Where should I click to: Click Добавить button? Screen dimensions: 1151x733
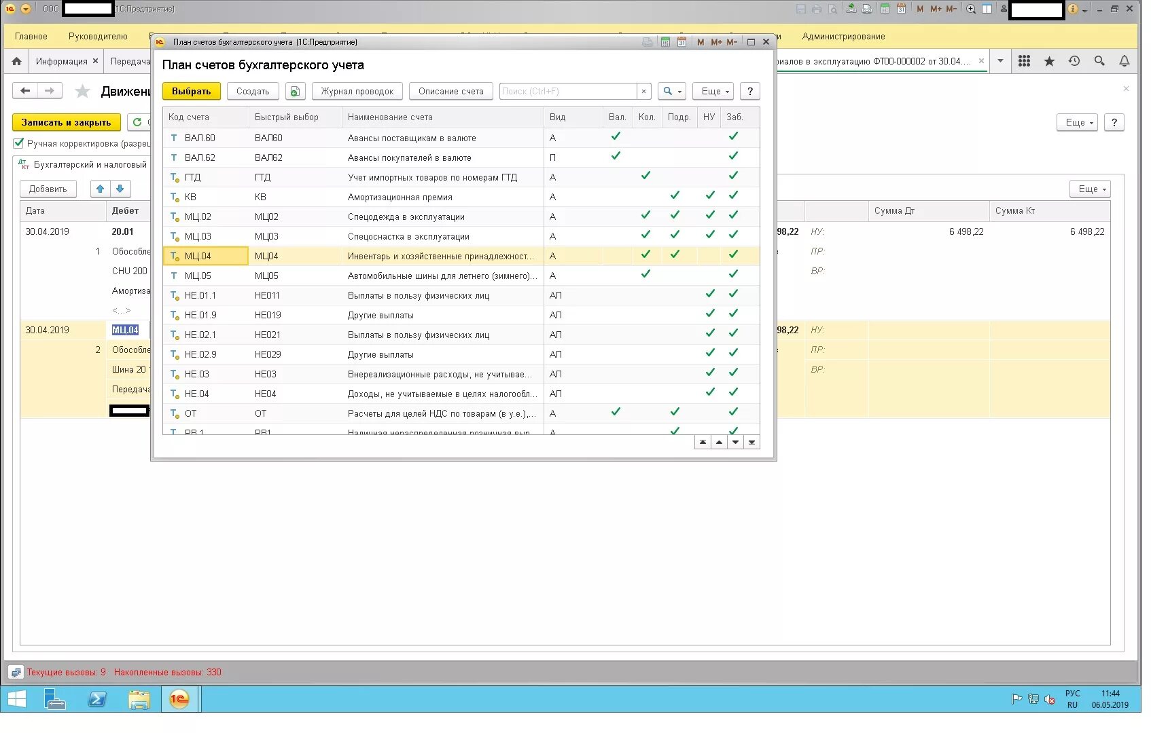tap(48, 189)
